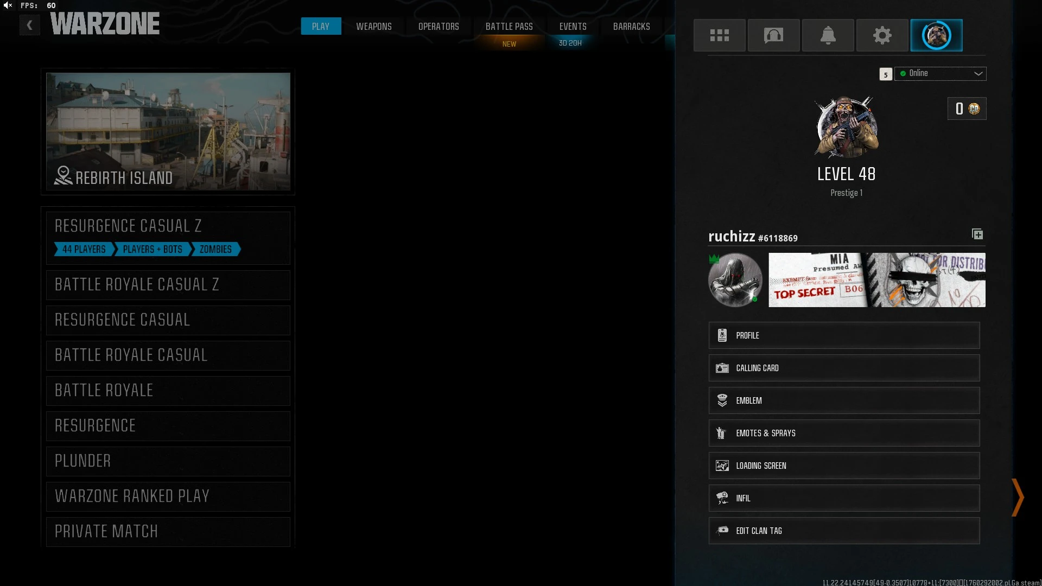Click the player profile avatar icon
The width and height of the screenshot is (1042, 586).
[x=936, y=35]
